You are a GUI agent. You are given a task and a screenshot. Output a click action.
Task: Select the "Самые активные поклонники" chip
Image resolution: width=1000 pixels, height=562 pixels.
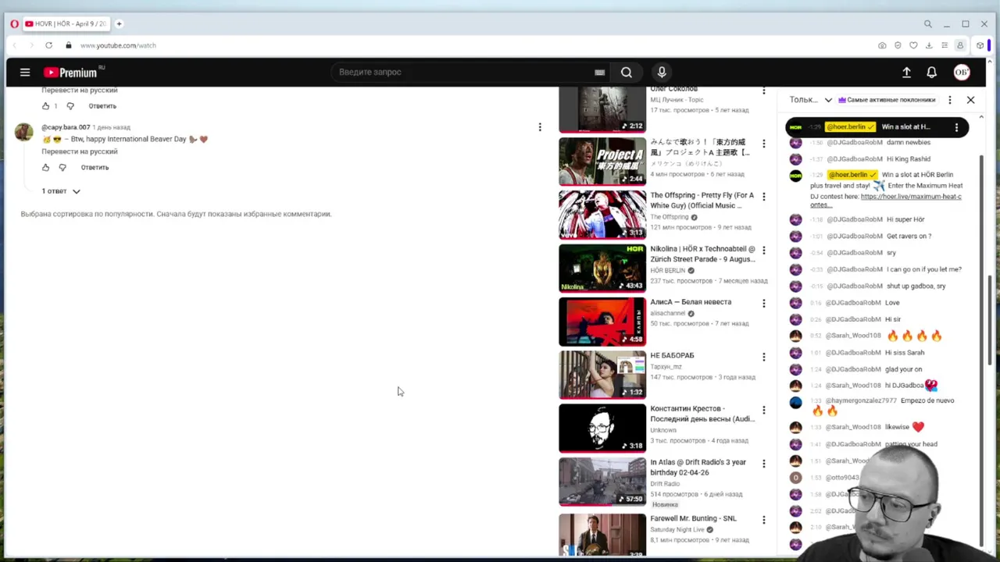coord(887,100)
